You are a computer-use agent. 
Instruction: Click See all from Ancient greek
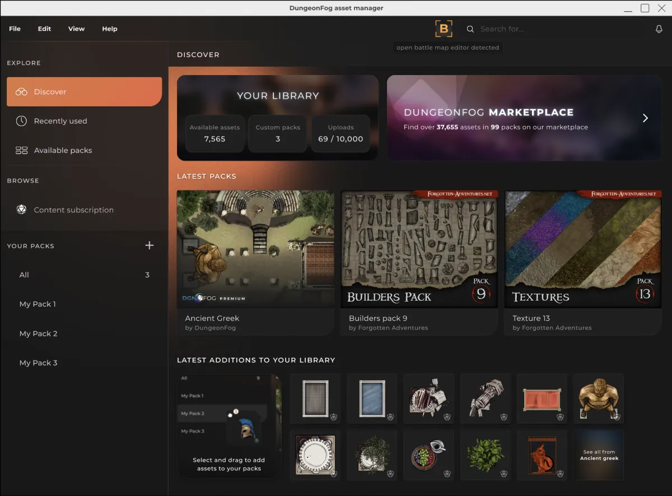(599, 455)
